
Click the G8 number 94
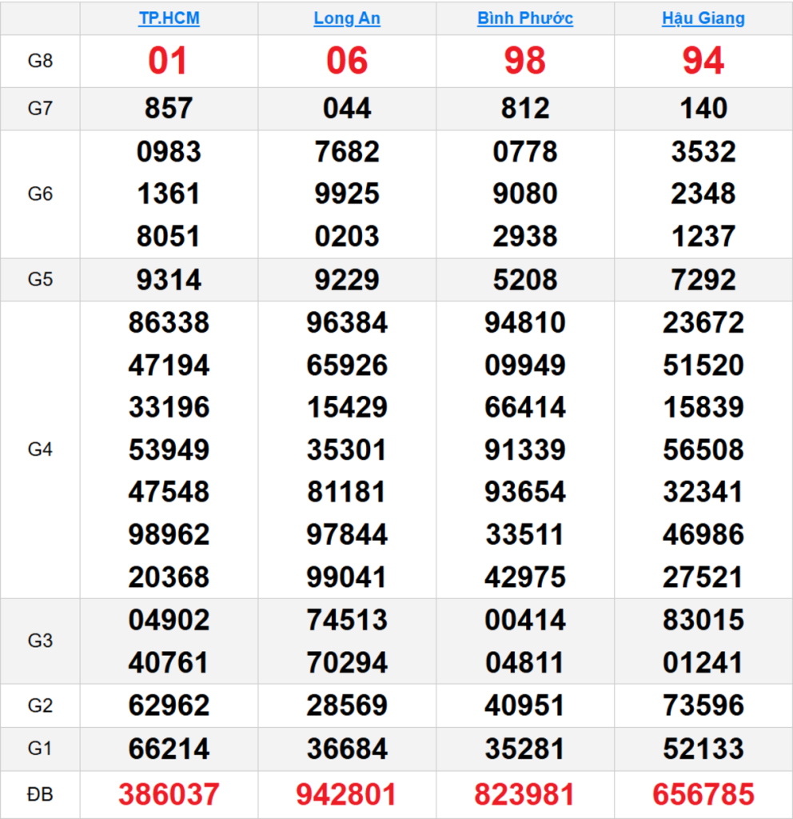click(x=703, y=61)
